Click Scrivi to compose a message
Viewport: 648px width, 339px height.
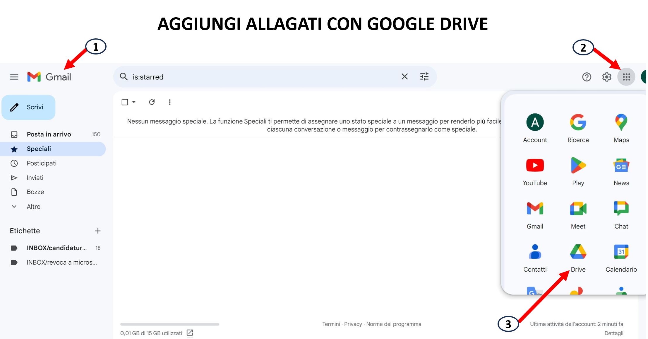28,107
